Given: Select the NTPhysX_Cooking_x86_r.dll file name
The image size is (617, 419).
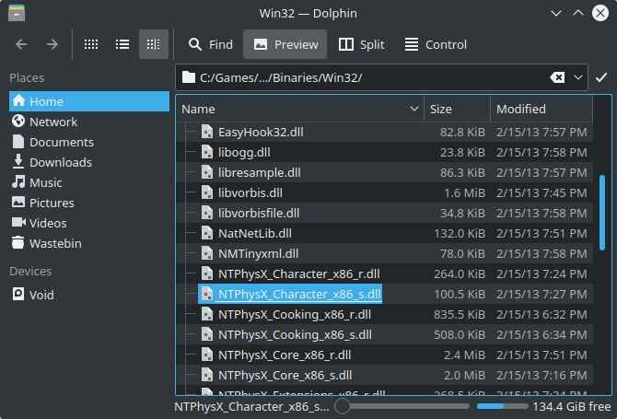Looking at the screenshot, I should pyautogui.click(x=295, y=314).
